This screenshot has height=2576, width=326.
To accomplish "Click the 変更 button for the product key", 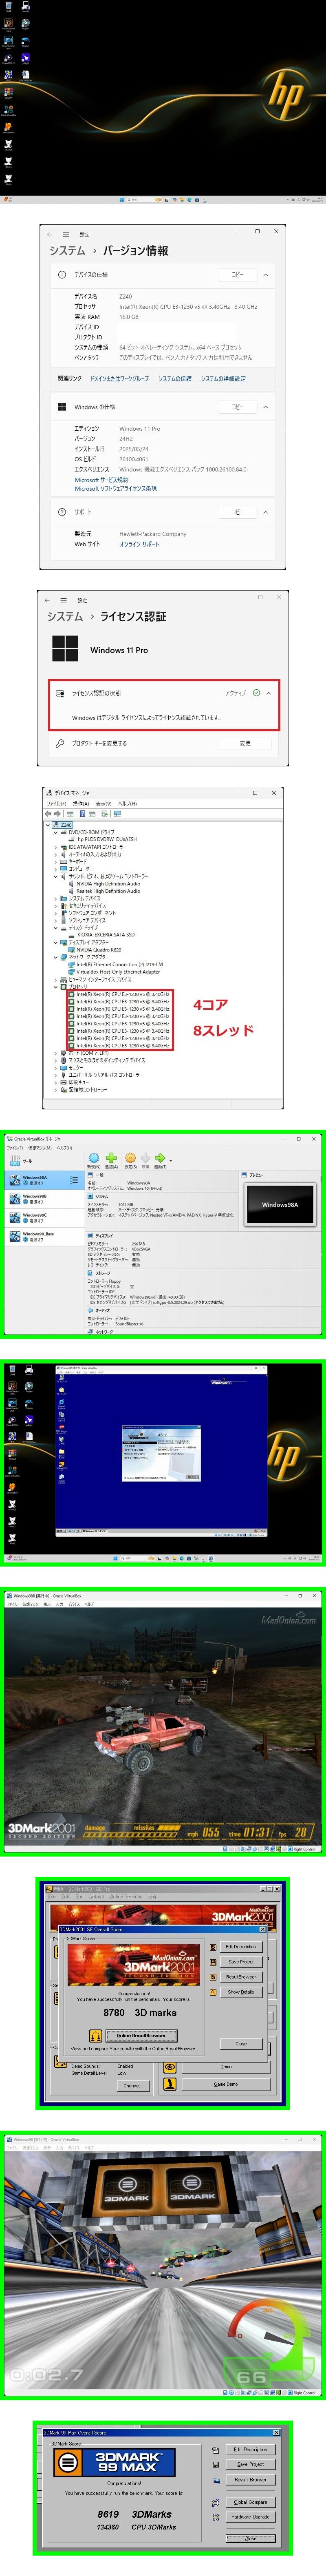I will tap(245, 743).
